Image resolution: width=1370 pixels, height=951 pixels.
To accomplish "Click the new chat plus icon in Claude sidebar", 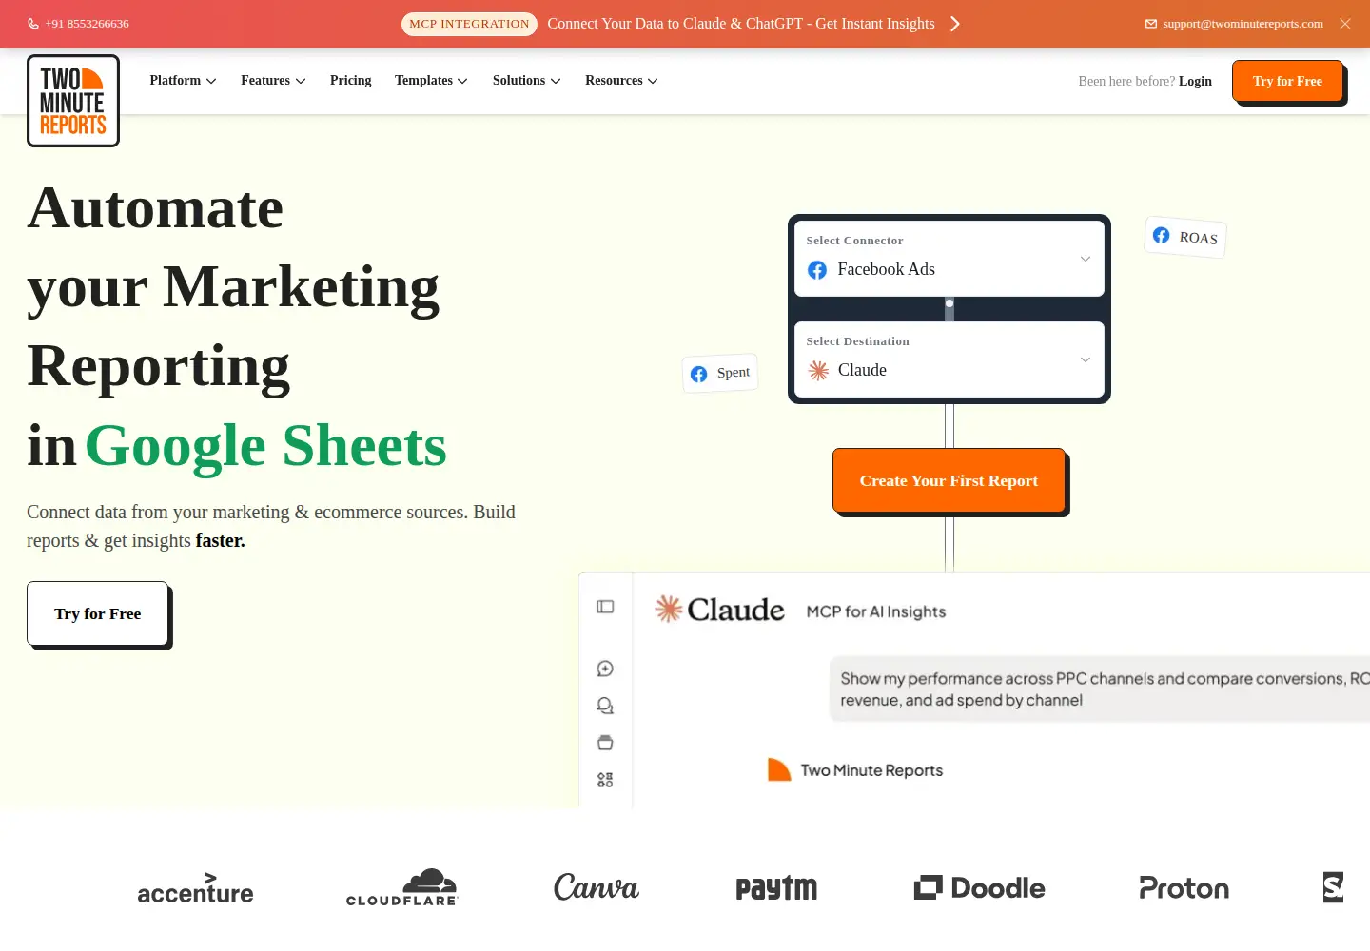I will pos(605,669).
